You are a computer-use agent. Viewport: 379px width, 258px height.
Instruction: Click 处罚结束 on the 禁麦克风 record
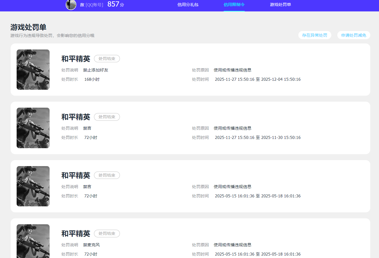tap(107, 234)
